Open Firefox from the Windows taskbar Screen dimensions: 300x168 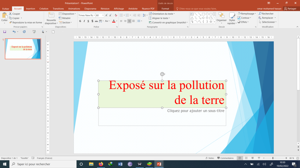click(101, 164)
